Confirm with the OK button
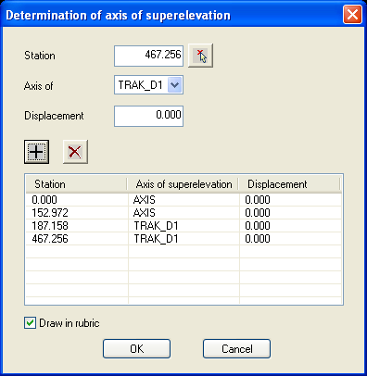Viewport: 367px width, 376px height. pos(136,349)
